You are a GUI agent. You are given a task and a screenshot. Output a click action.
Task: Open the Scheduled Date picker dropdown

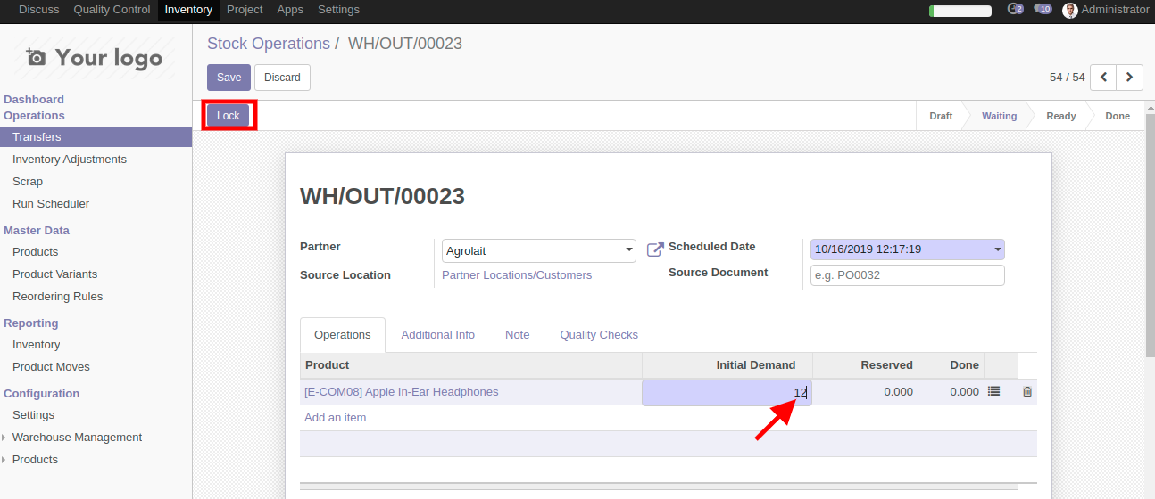997,250
